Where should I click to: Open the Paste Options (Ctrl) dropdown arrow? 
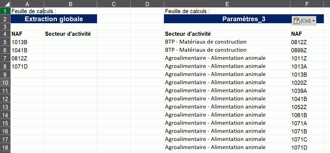[x=314, y=21]
